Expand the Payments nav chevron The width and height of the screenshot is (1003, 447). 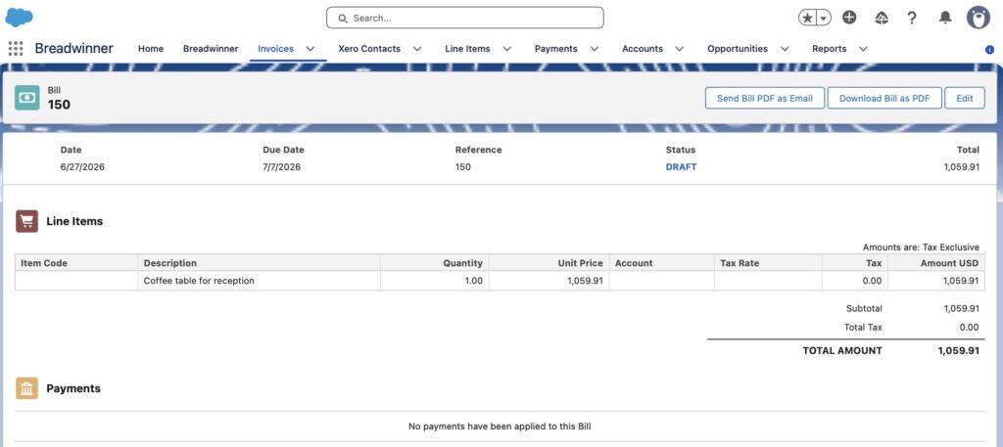pyautogui.click(x=595, y=49)
